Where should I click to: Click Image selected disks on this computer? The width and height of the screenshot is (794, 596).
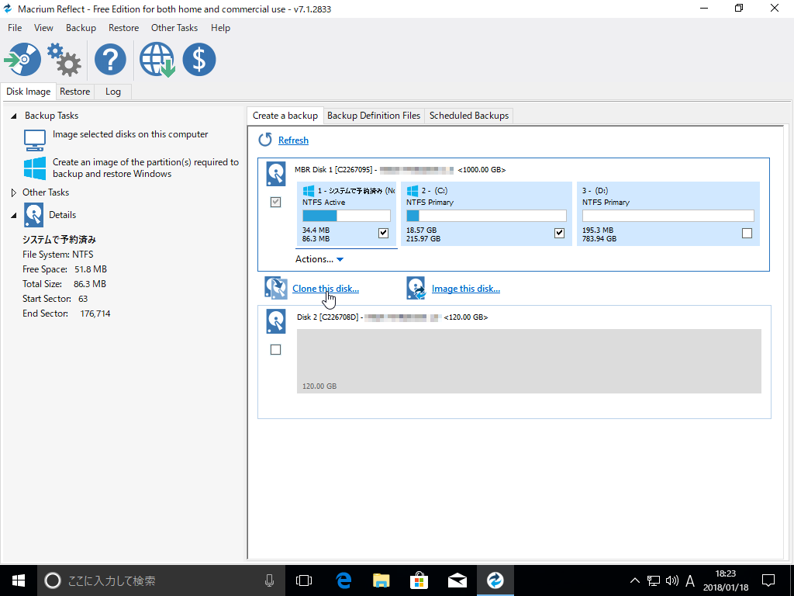[x=130, y=134]
